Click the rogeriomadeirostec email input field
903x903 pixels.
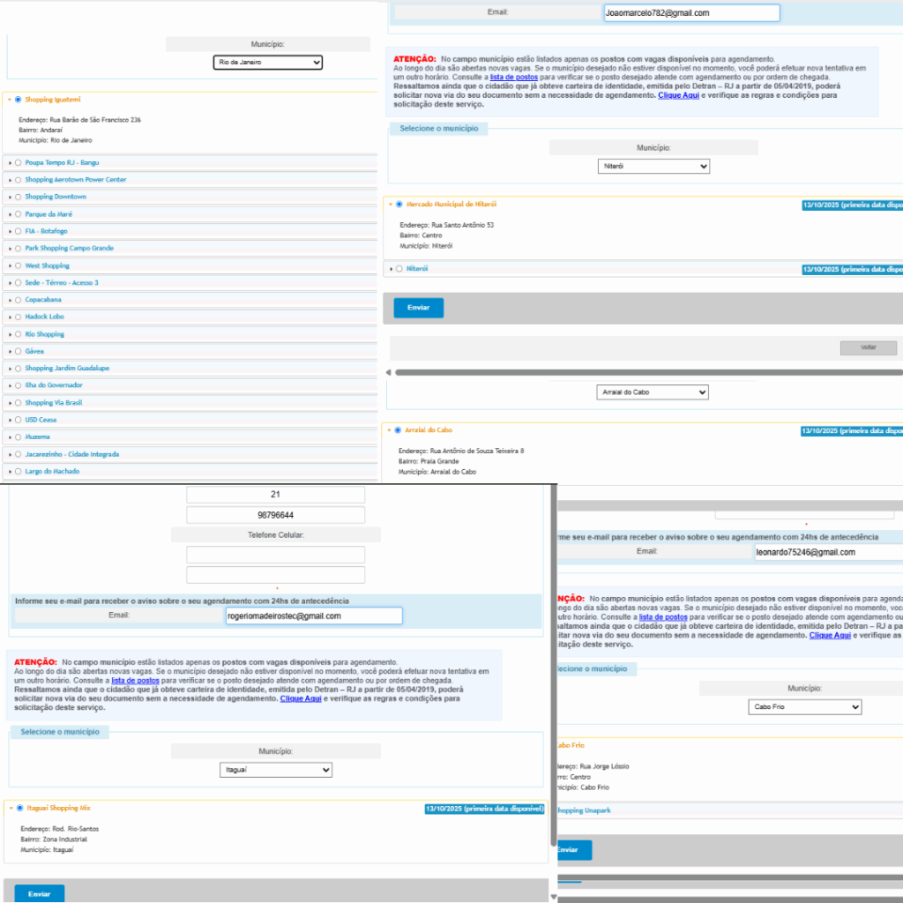(x=314, y=616)
